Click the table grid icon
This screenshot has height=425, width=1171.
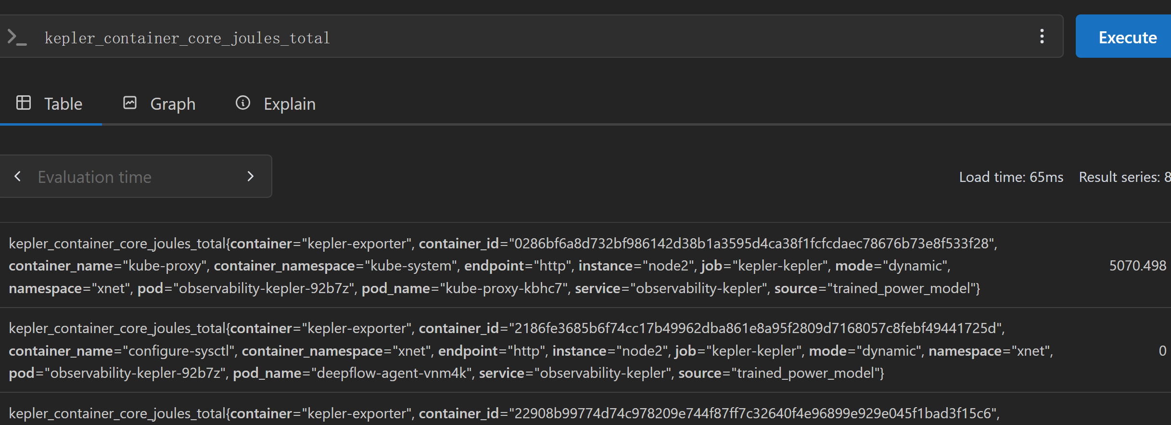coord(24,103)
